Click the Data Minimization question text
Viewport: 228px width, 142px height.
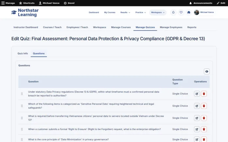(68, 139)
